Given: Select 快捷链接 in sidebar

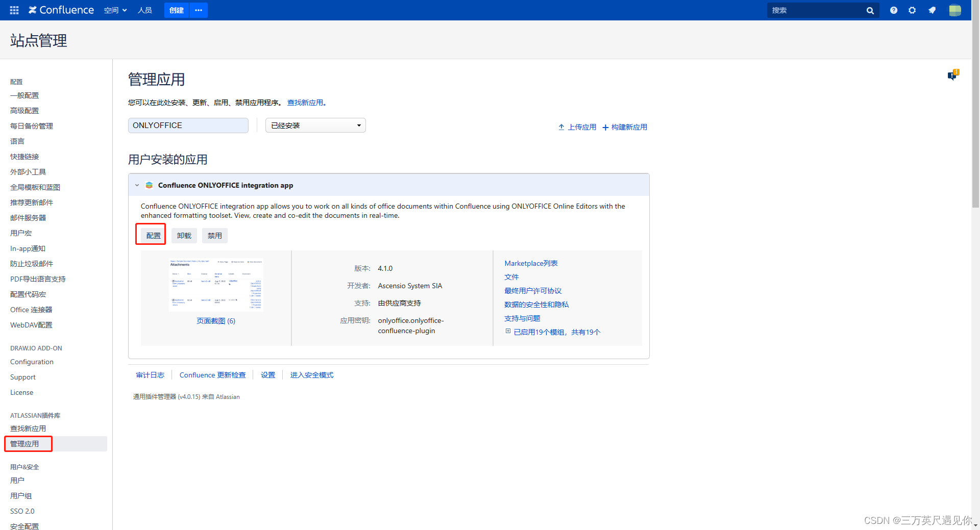Looking at the screenshot, I should (x=24, y=157).
